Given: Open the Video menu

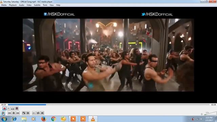Looking at the screenshot, I should click(x=29, y=5).
